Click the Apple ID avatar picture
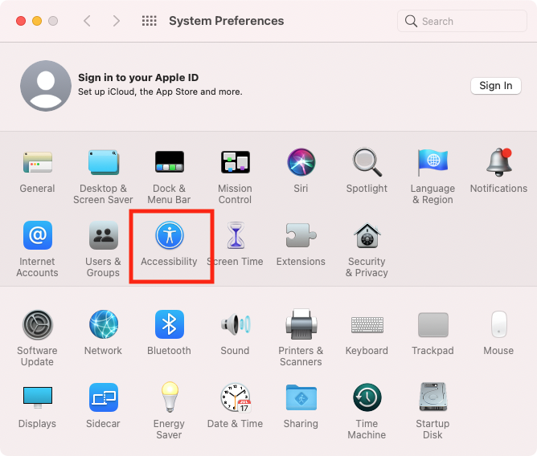This screenshot has width=537, height=456. point(46,86)
